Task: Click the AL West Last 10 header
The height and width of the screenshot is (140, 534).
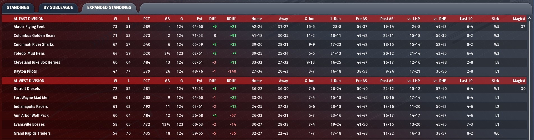Action: click(x=466, y=81)
